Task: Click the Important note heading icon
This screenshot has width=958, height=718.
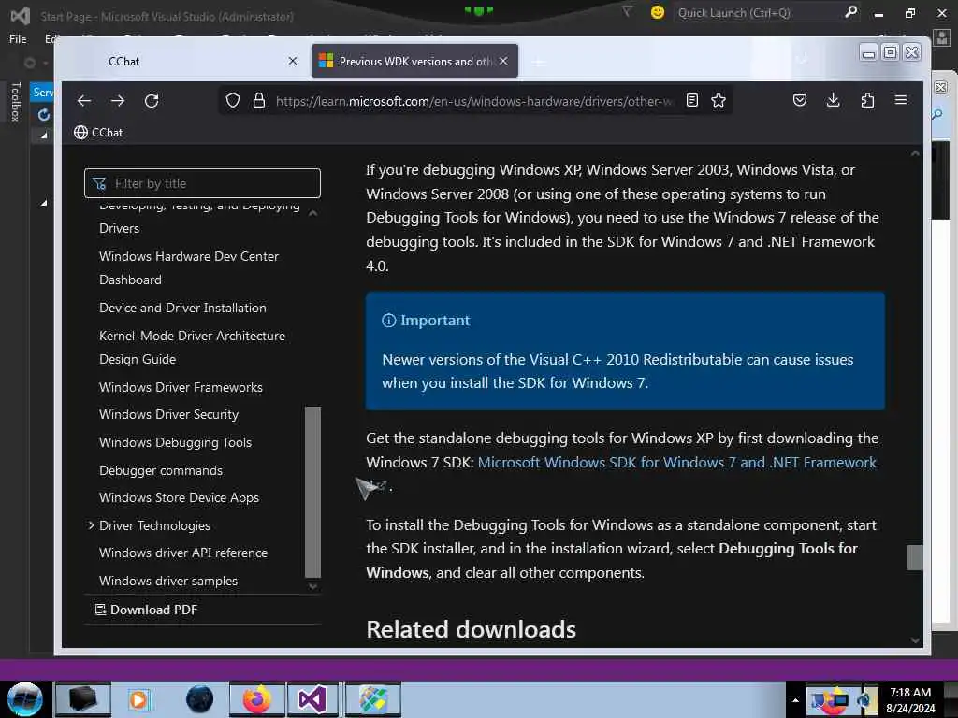Action: (x=388, y=321)
